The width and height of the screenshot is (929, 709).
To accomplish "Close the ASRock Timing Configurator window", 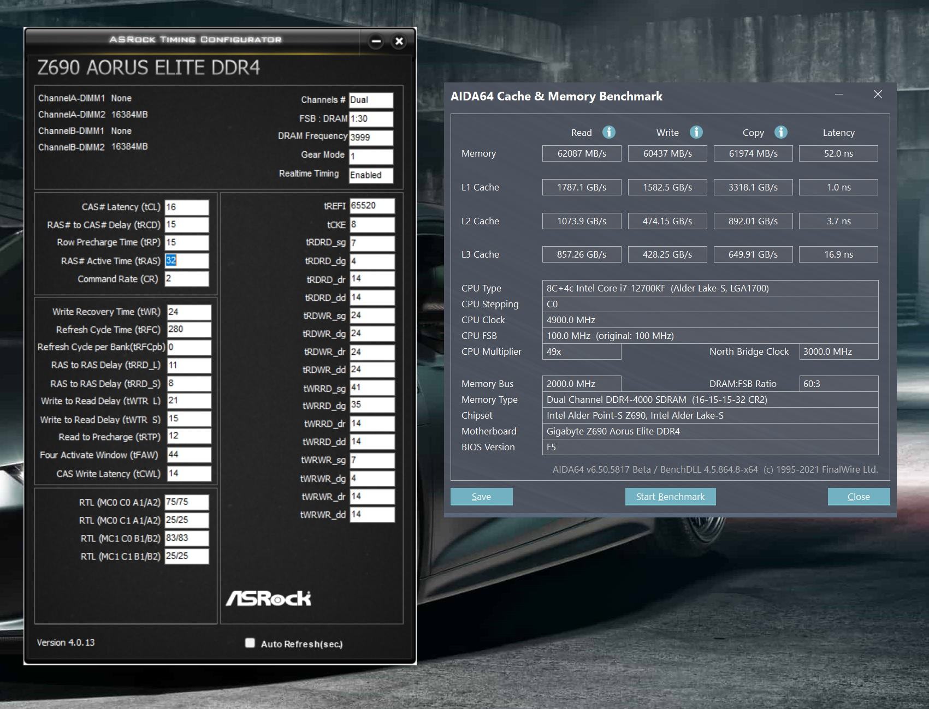I will [x=399, y=41].
